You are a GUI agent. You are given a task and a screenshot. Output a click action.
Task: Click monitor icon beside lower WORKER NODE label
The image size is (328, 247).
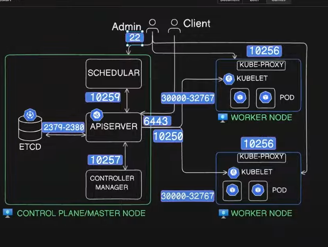224,214
